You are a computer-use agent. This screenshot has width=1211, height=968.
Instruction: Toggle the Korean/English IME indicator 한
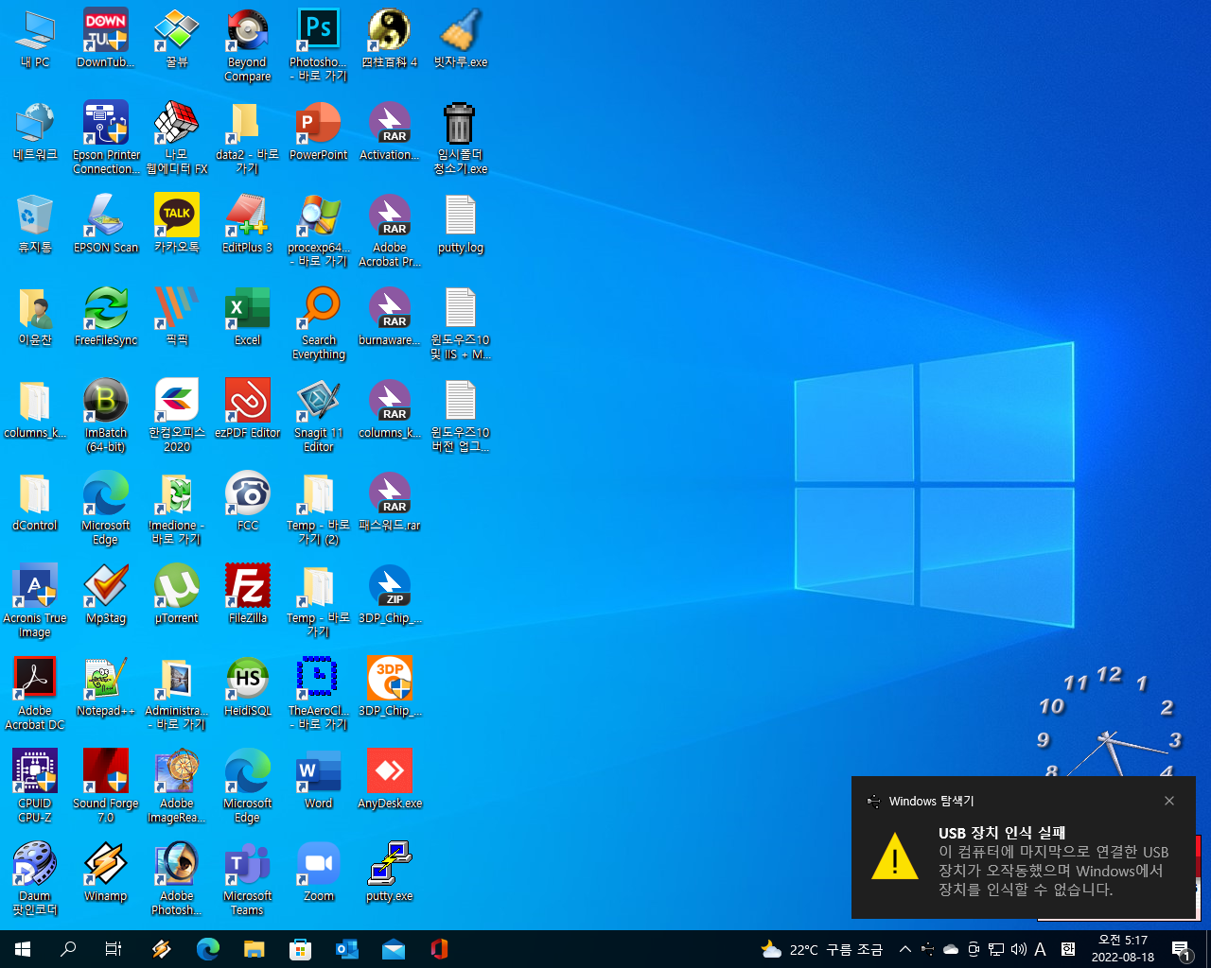pos(1068,949)
